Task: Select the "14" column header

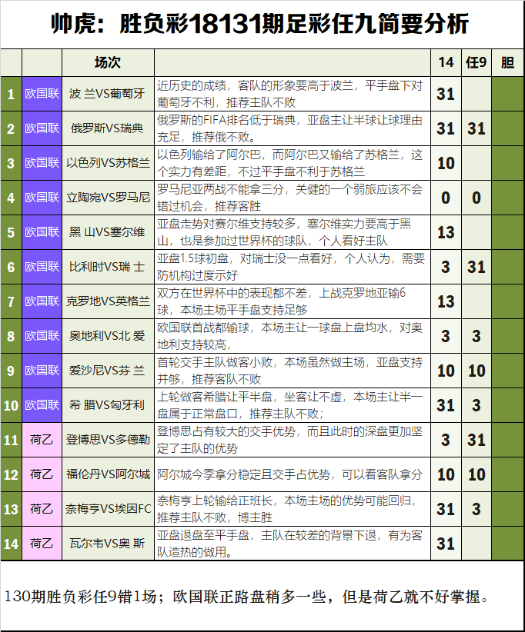Action: pos(446,62)
